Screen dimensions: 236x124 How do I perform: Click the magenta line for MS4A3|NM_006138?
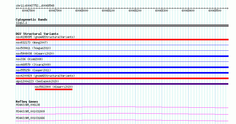click(122, 107)
